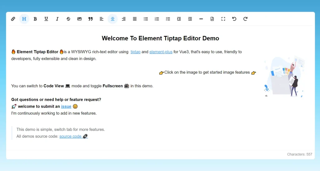Apply strikethrough formatting
Screen dimensions: 320x171
(68, 19)
